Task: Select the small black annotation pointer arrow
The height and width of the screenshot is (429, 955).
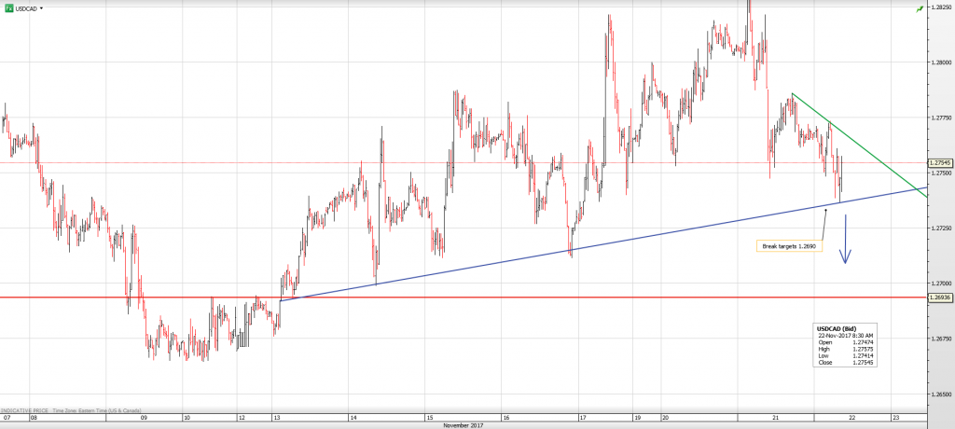Action: coord(825,222)
